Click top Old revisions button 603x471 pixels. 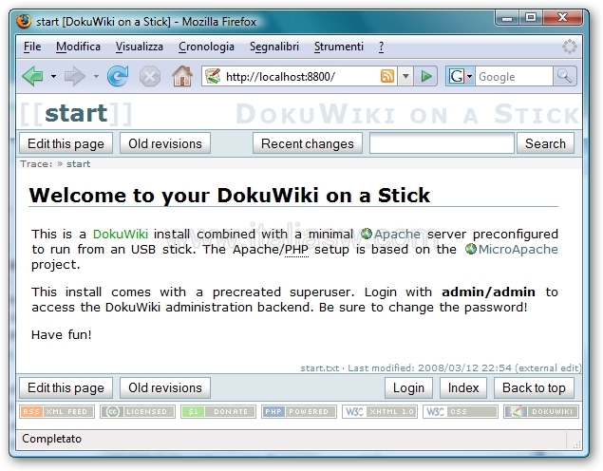pyautogui.click(x=165, y=143)
